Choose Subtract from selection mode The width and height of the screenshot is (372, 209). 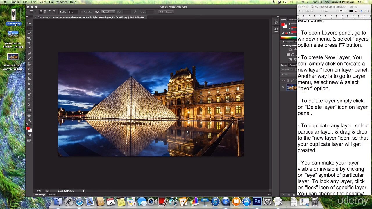(x=49, y=12)
